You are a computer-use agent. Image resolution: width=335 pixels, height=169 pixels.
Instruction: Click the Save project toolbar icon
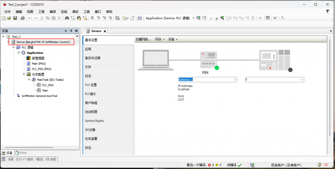(x=15, y=18)
